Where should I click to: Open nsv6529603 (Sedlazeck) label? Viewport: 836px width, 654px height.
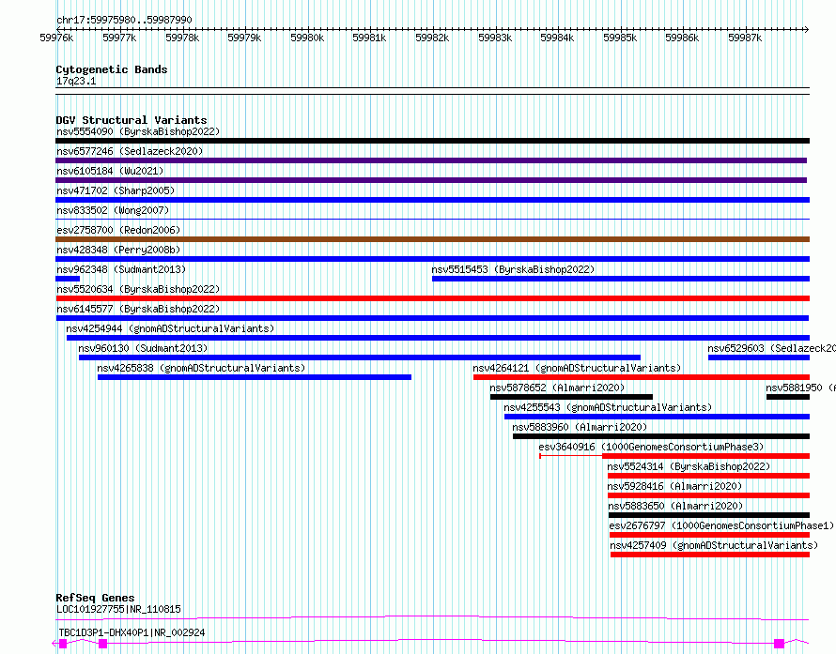pos(771,348)
